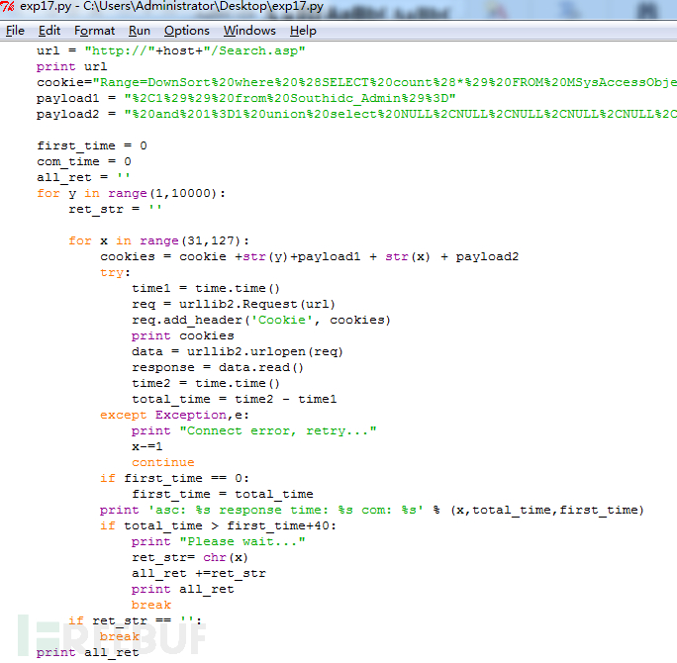Viewport: 677px width, 663px height.
Task: Click the indented 'print all_ret' line
Action: pos(183,589)
